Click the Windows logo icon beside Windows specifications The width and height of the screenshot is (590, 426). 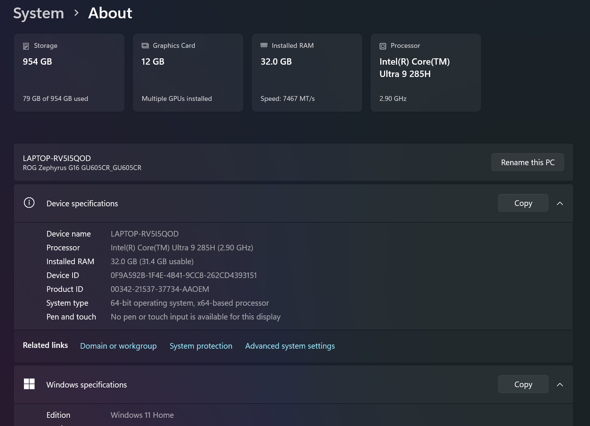pyautogui.click(x=29, y=384)
